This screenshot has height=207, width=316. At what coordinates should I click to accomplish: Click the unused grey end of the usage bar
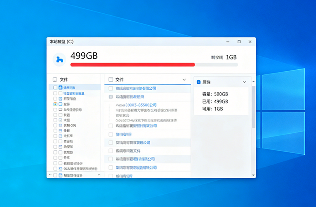[216, 64]
